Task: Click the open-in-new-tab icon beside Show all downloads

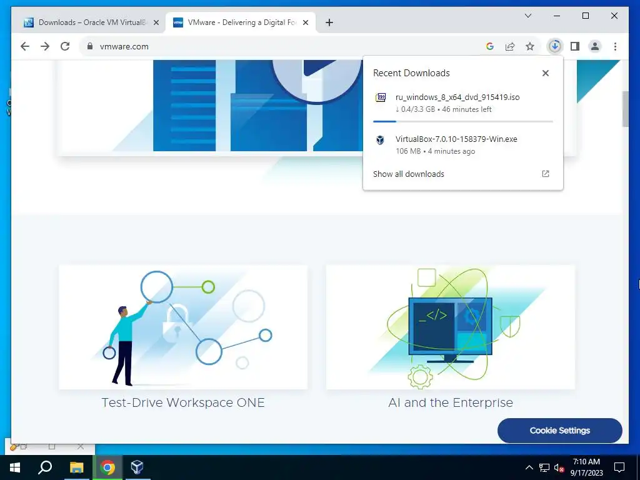Action: tap(545, 174)
